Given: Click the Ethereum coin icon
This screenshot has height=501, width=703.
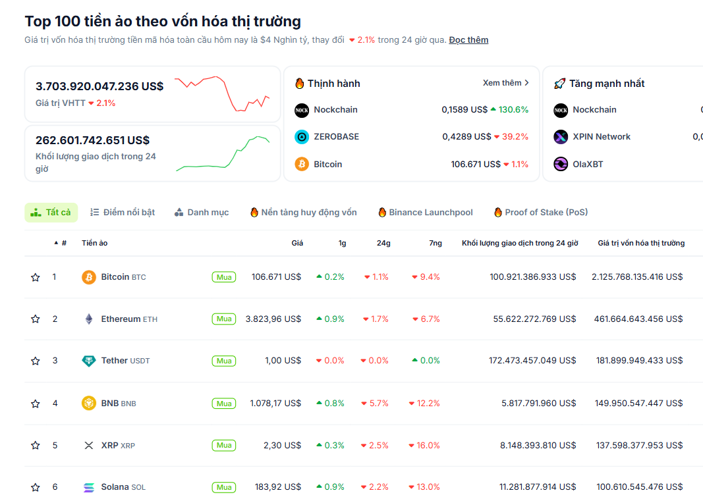Looking at the screenshot, I should click(89, 319).
